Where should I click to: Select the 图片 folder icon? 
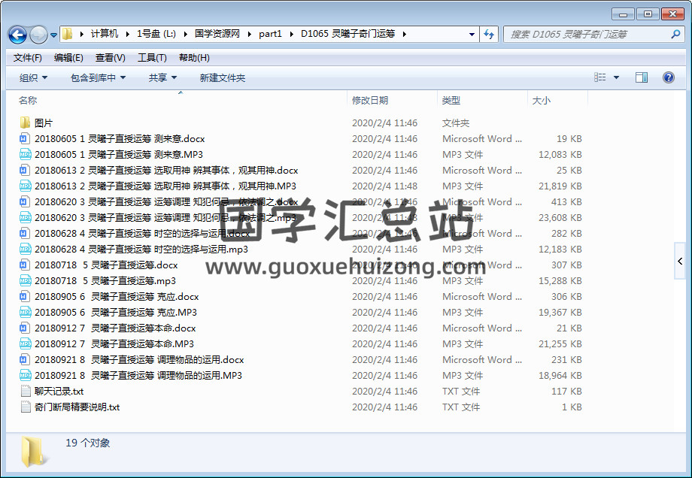tap(25, 123)
